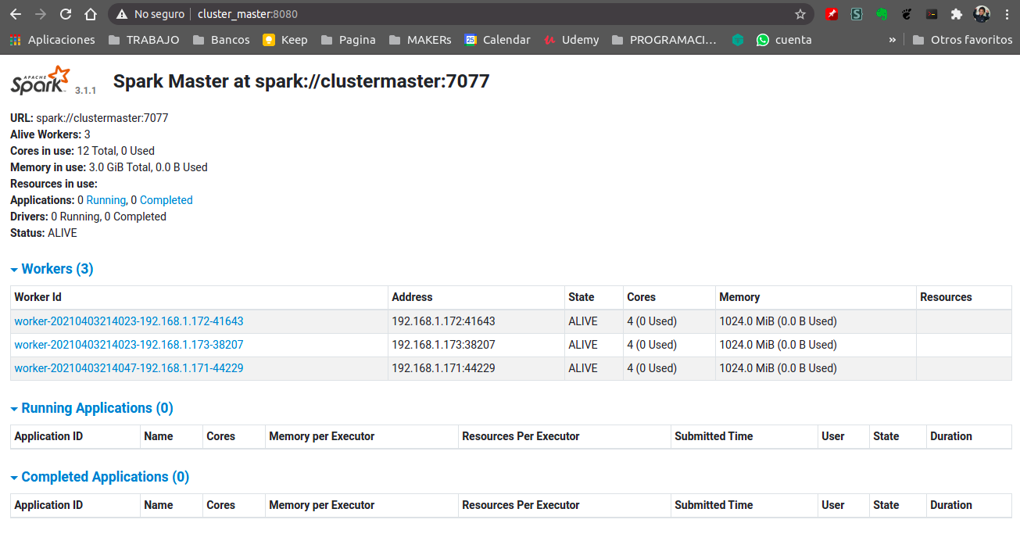Collapse the Completed Applications (0) section
The width and height of the screenshot is (1020, 541).
tap(99, 477)
